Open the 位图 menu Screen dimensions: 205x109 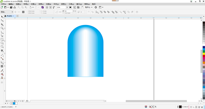[49, 4]
